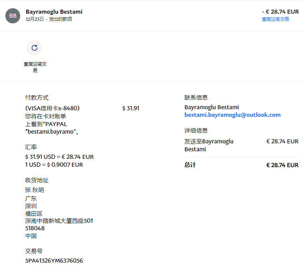Screen dimensions: 304x272
Task: Click the contact name under 联系信息
Action: pos(212,107)
